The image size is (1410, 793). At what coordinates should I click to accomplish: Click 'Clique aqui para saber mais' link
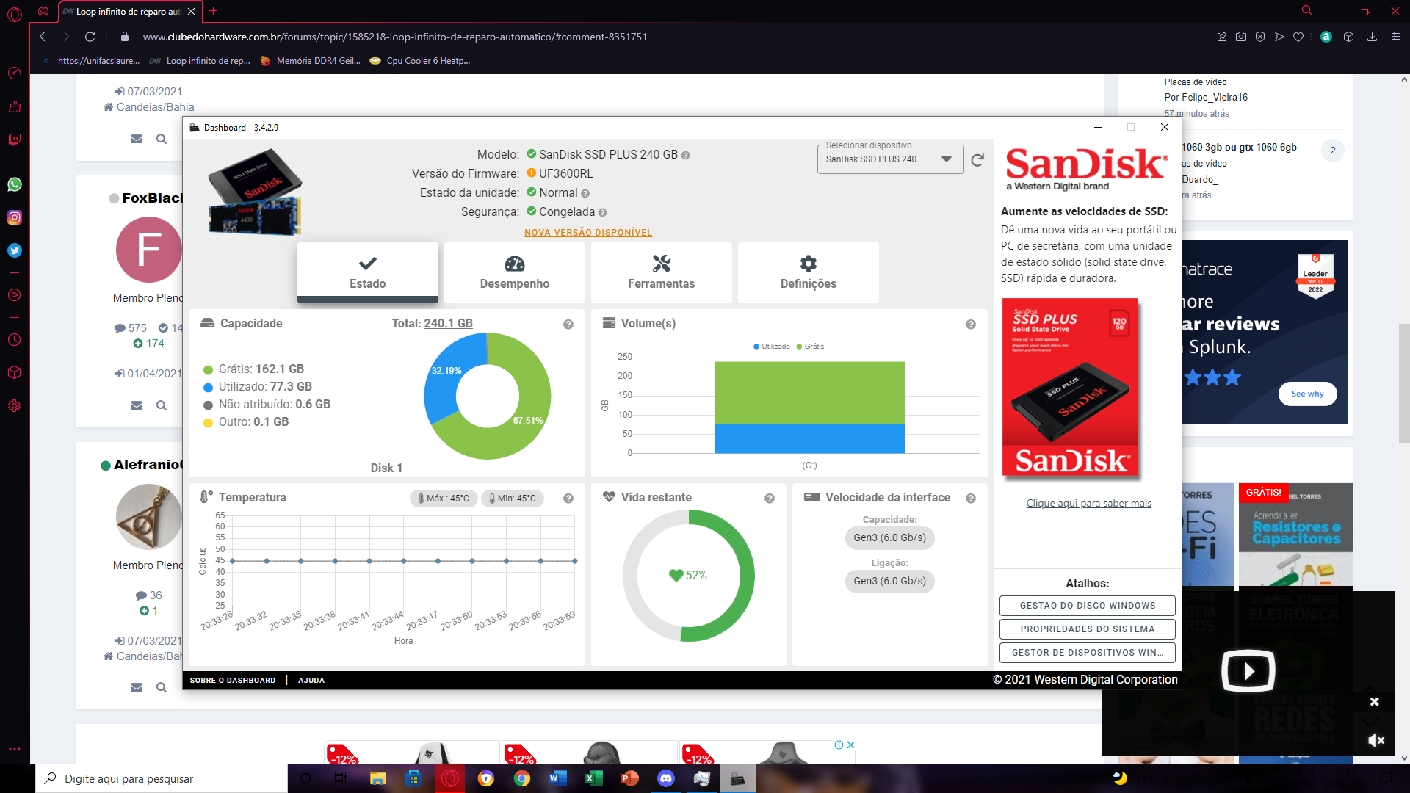click(1088, 504)
